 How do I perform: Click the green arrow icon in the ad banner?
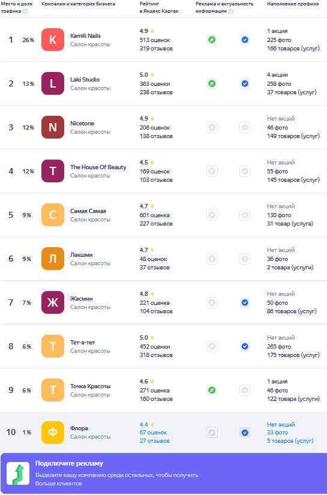pos(18,473)
